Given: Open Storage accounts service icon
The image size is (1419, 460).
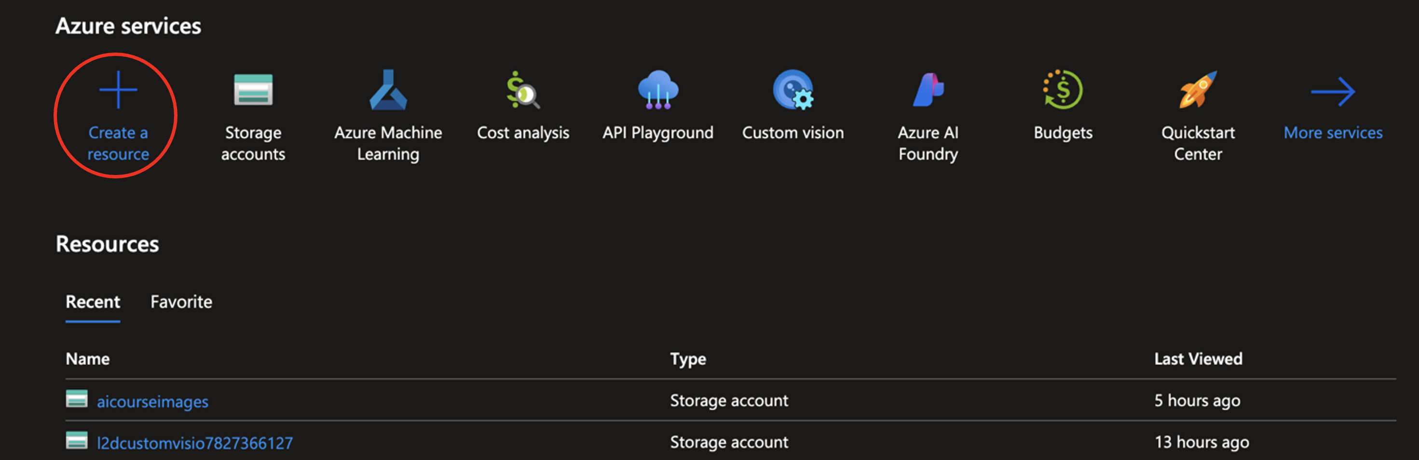Looking at the screenshot, I should pos(253,90).
